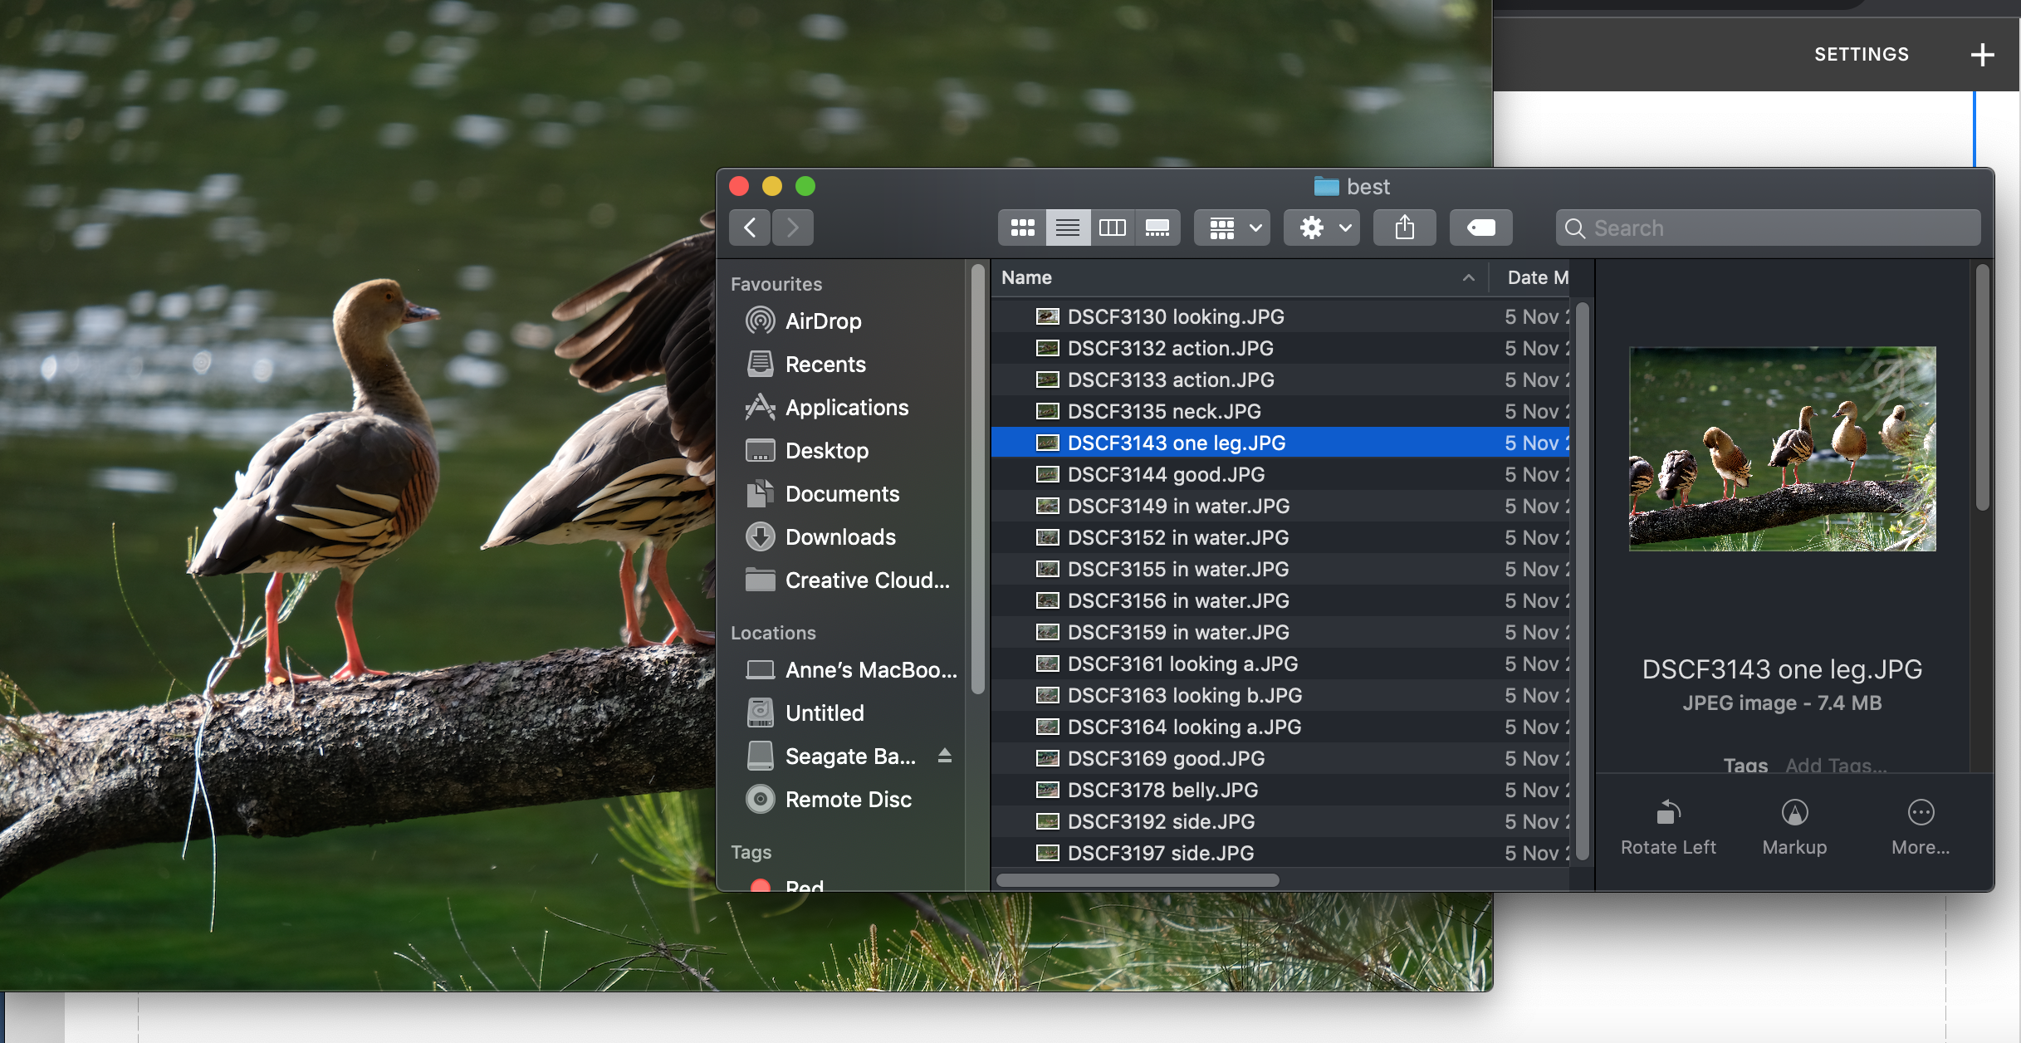Viewport: 2021px width, 1043px height.
Task: Click the Edit Tags toolbar button
Action: pos(1480,228)
